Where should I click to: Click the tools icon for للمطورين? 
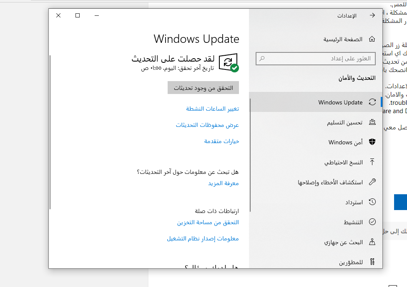pyautogui.click(x=372, y=262)
